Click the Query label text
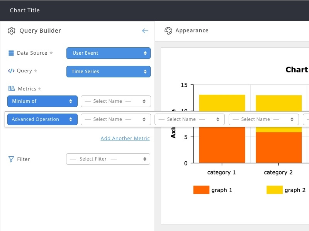The image size is (309, 231). (24, 71)
